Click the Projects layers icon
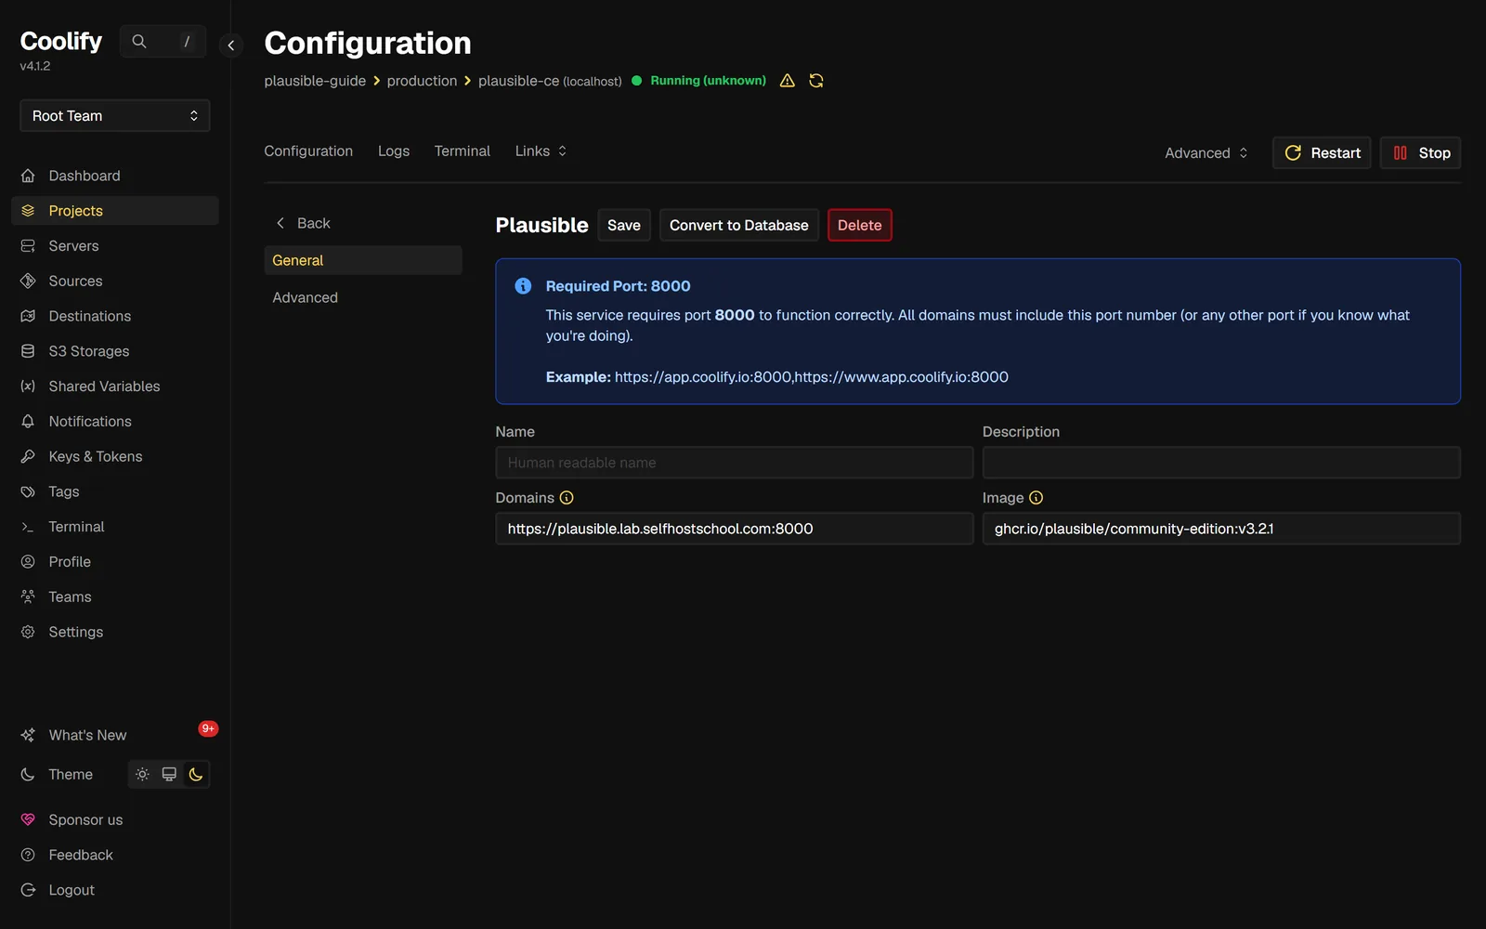Screen dimensions: 1486x929 [28, 211]
